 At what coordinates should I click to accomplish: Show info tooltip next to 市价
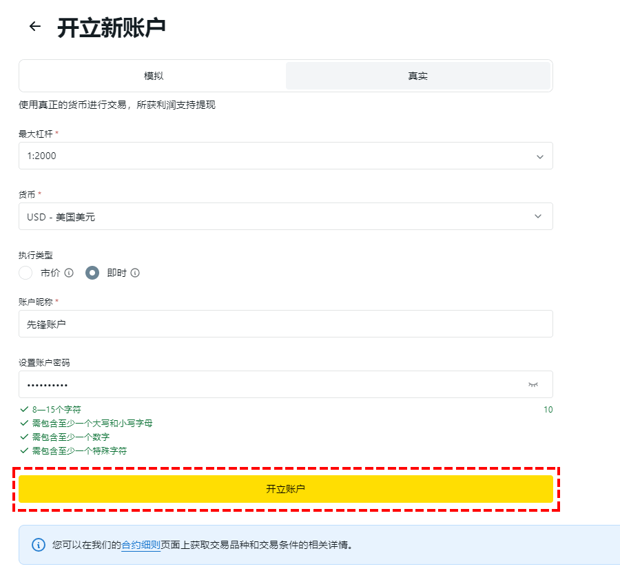pos(69,273)
